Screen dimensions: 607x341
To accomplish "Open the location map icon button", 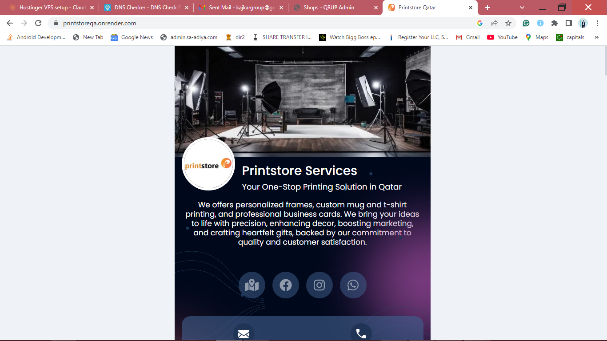I will pos(252,285).
